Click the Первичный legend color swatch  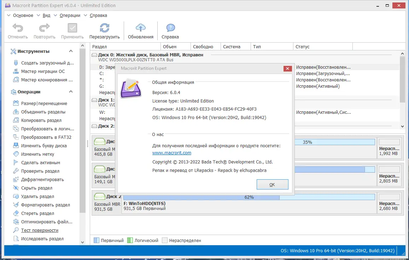(97, 240)
